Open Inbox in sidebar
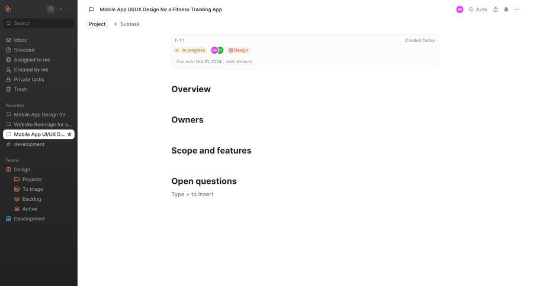Image resolution: width=533 pixels, height=286 pixels. [x=38, y=40]
